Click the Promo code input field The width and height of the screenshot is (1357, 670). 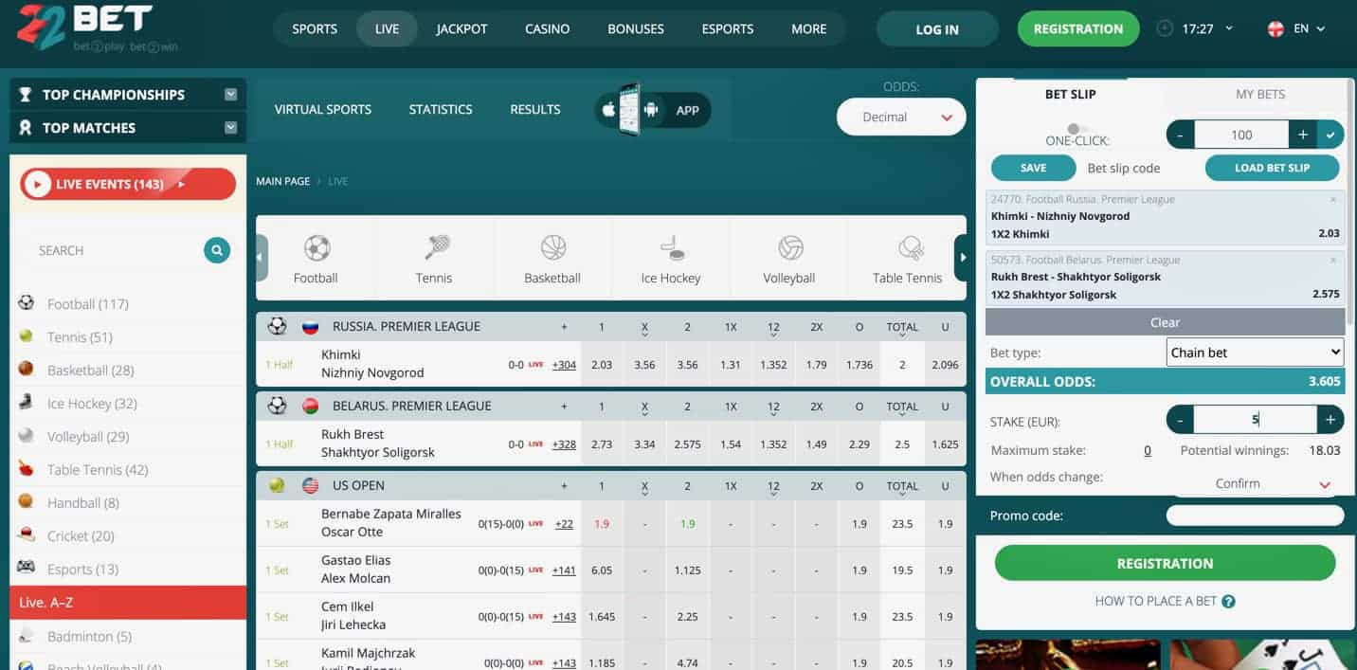1255,516
